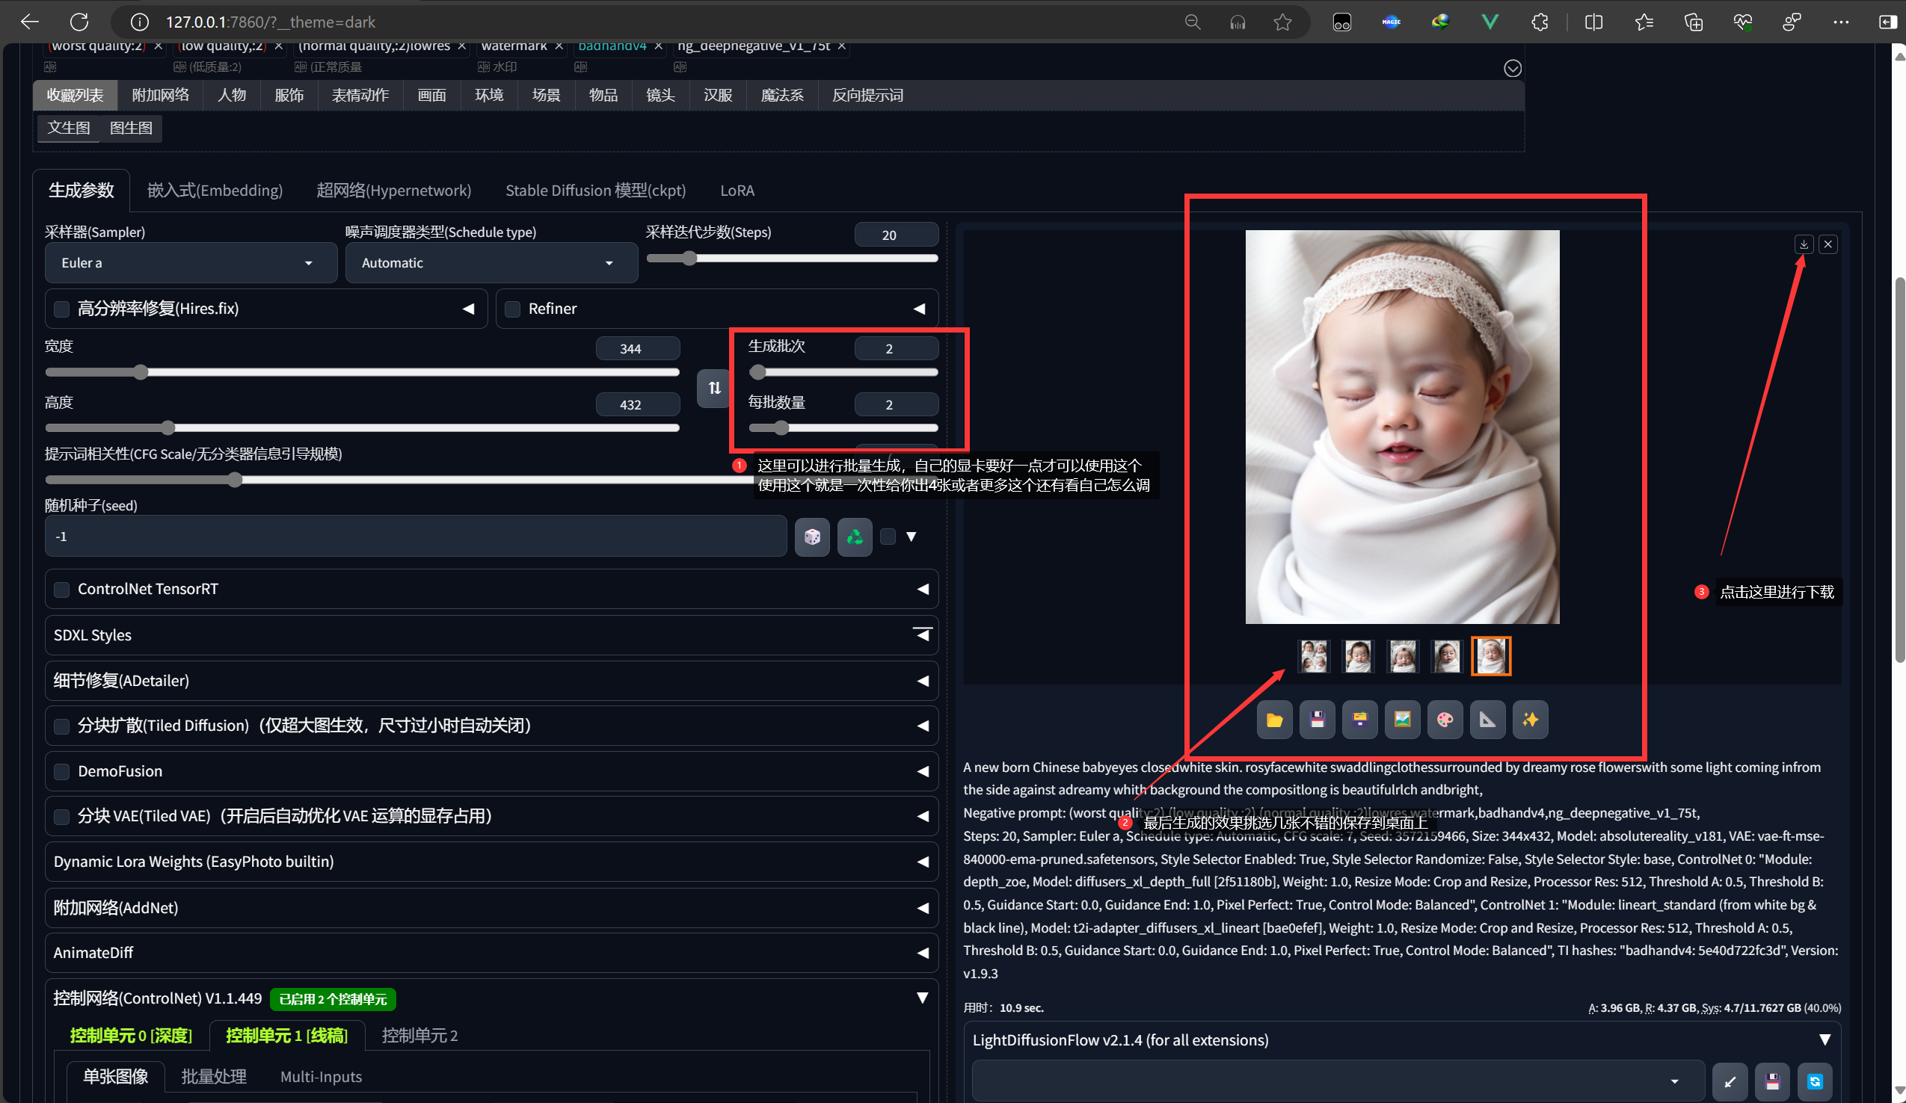Swap width and height button
The width and height of the screenshot is (1906, 1103).
pos(714,388)
